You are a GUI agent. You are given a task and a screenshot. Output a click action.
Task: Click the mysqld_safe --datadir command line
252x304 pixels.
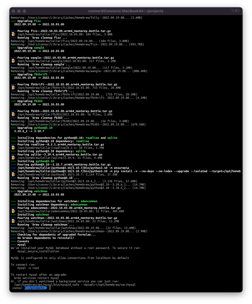tap(75, 285)
